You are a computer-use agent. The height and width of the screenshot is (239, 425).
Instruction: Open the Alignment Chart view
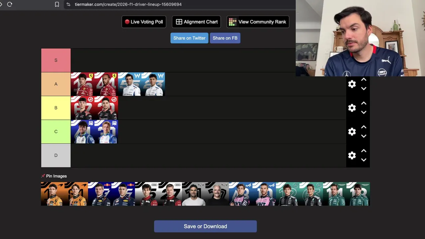[196, 22]
